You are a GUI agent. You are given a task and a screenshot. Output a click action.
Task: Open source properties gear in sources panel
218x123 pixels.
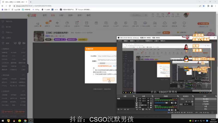click(x=143, y=110)
